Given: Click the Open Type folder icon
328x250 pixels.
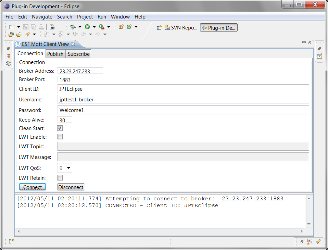Looking at the screenshot, I should [x=11, y=34].
